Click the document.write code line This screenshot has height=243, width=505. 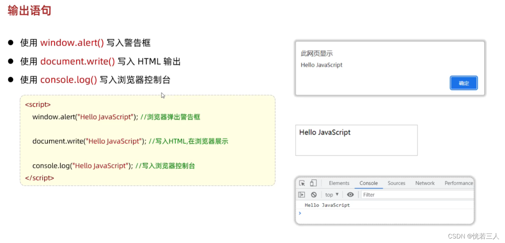[130, 141]
